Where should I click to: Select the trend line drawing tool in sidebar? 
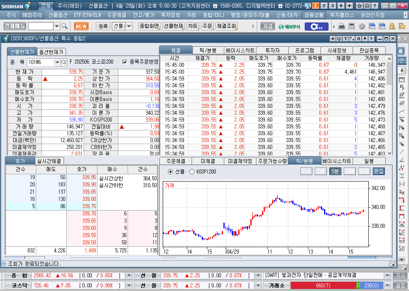click(x=402, y=111)
